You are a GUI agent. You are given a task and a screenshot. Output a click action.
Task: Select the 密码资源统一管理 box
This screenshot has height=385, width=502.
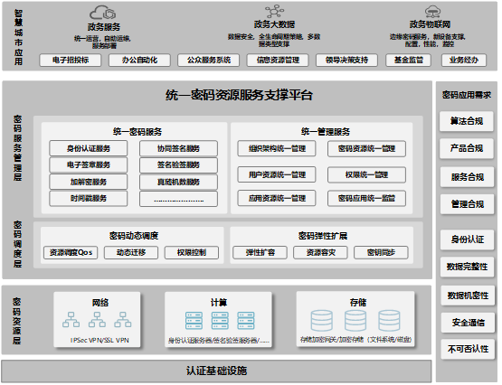pos(366,149)
